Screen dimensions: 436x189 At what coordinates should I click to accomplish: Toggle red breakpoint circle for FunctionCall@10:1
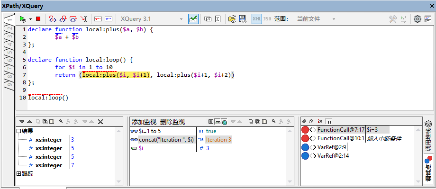pos(305,138)
